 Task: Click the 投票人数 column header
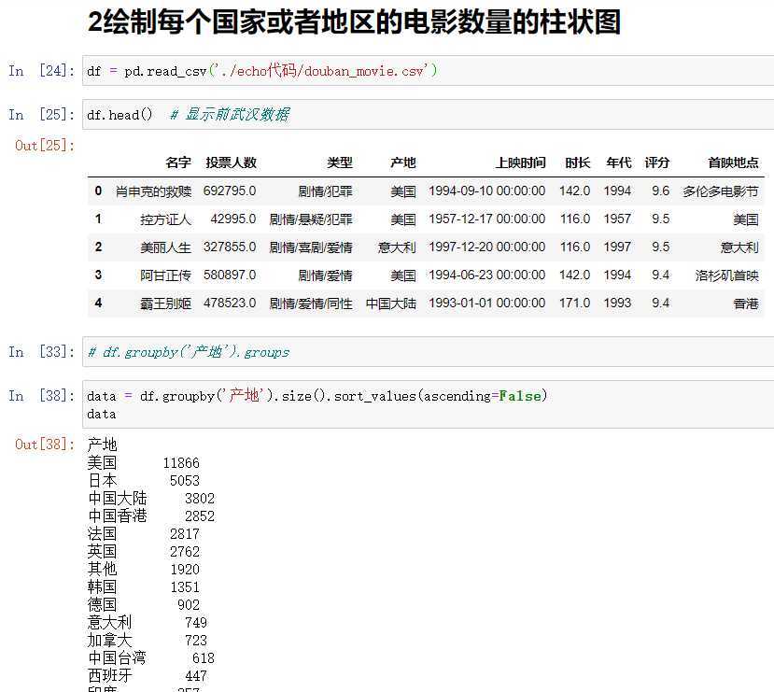pyautogui.click(x=231, y=162)
